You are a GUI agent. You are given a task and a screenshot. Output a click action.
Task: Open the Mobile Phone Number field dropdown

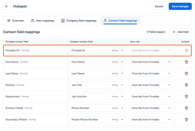click(97, 119)
